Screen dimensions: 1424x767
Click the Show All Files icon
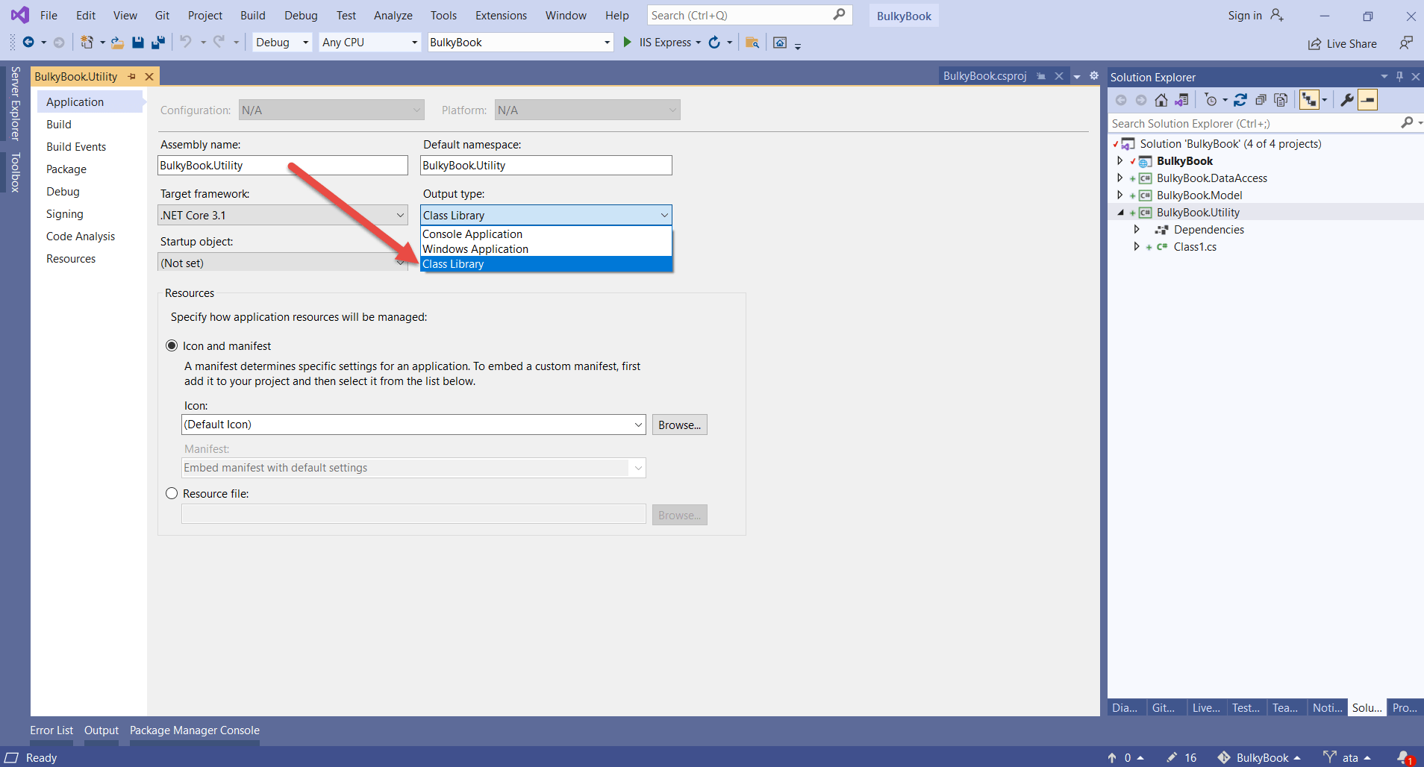click(1281, 100)
